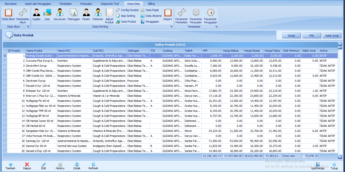Open Parameter Penjualan gear icon

coord(196,13)
